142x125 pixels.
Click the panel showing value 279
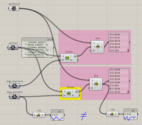pyautogui.click(x=130, y=114)
